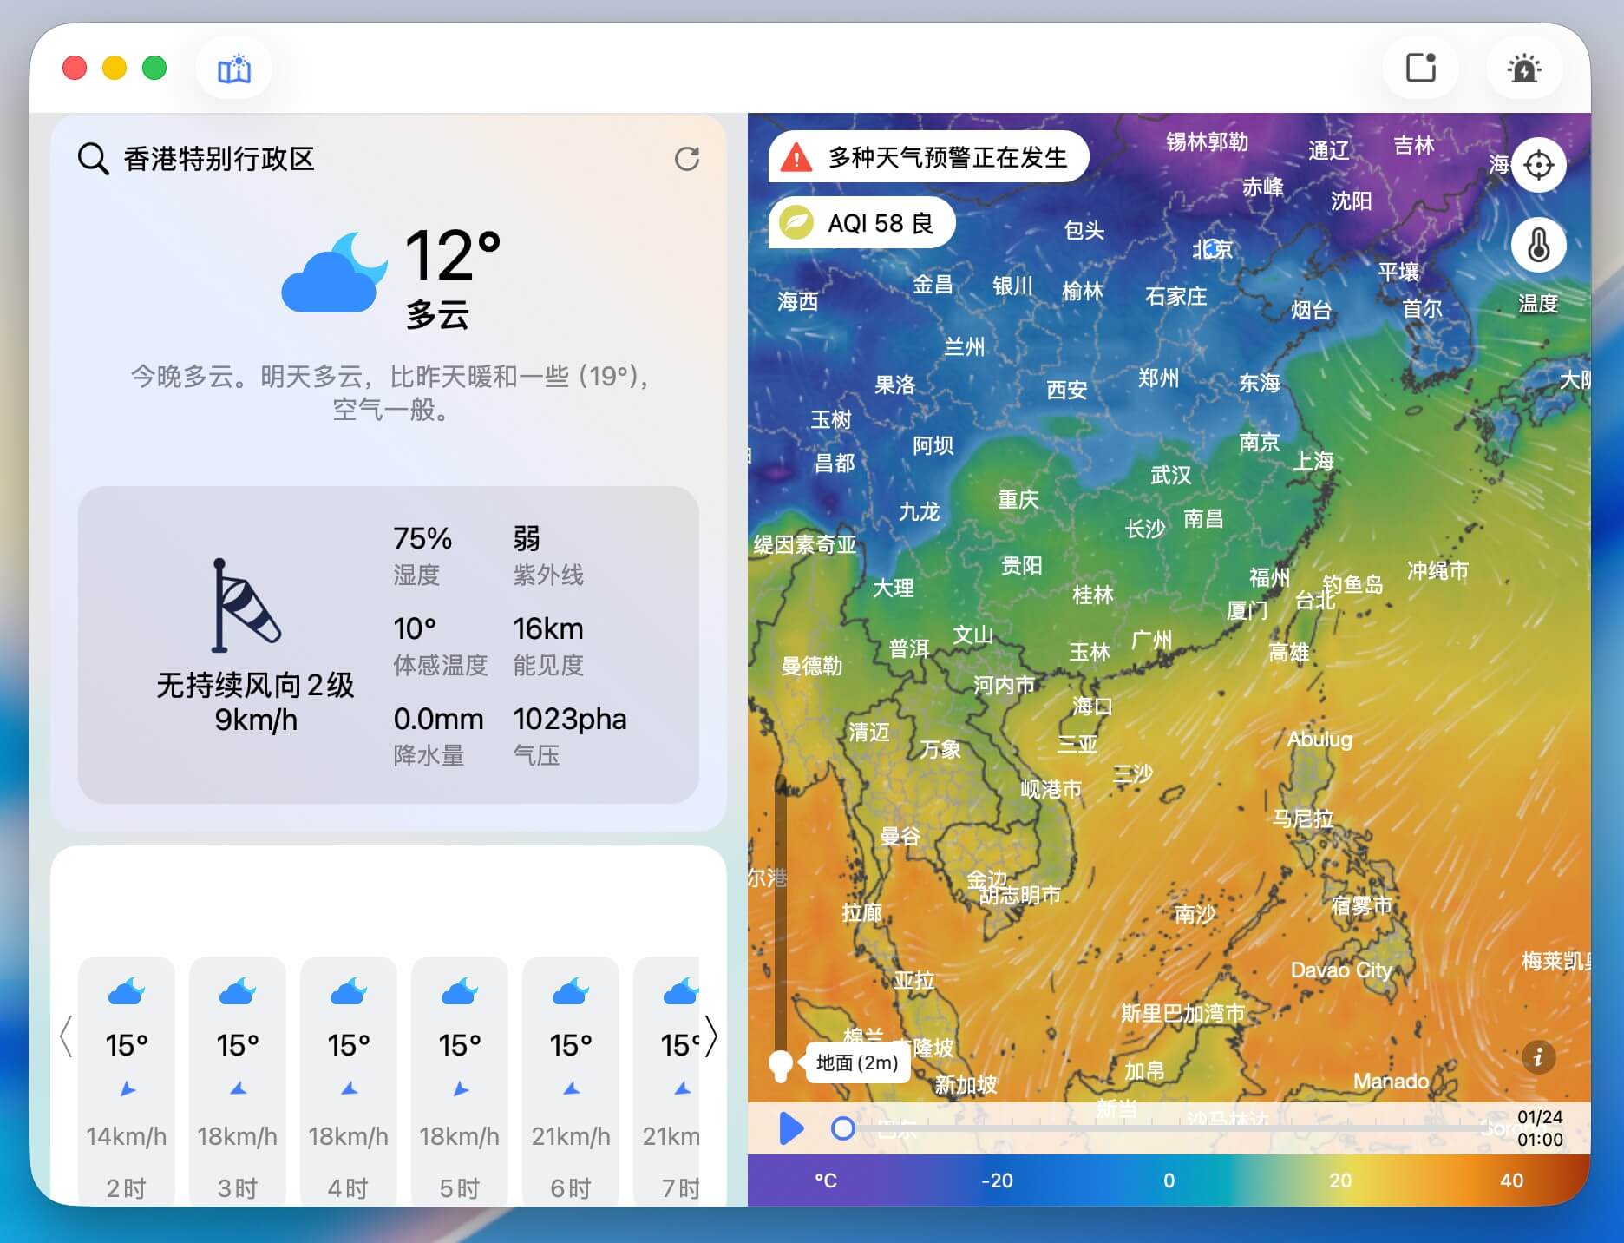Open the multiple weather warnings banner
1624x1243 pixels.
coord(928,157)
